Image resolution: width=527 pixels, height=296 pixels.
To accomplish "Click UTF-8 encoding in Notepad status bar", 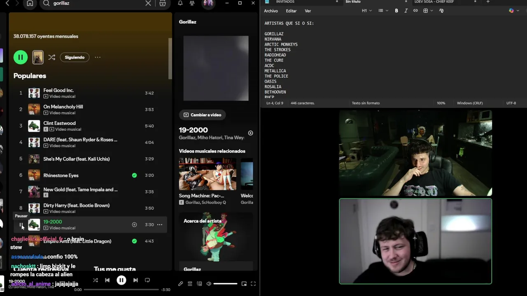I will pyautogui.click(x=511, y=103).
